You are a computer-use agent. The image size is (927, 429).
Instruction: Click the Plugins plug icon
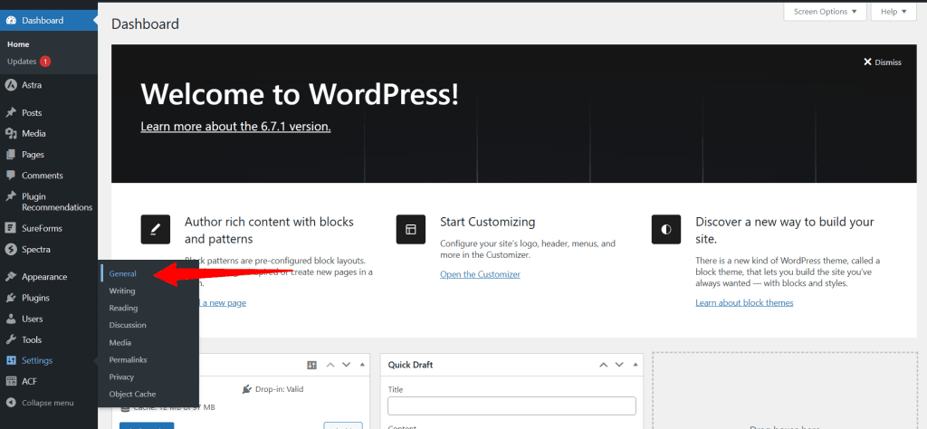pos(11,298)
